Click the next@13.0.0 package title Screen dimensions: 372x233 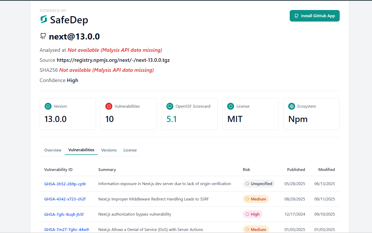pos(74,36)
